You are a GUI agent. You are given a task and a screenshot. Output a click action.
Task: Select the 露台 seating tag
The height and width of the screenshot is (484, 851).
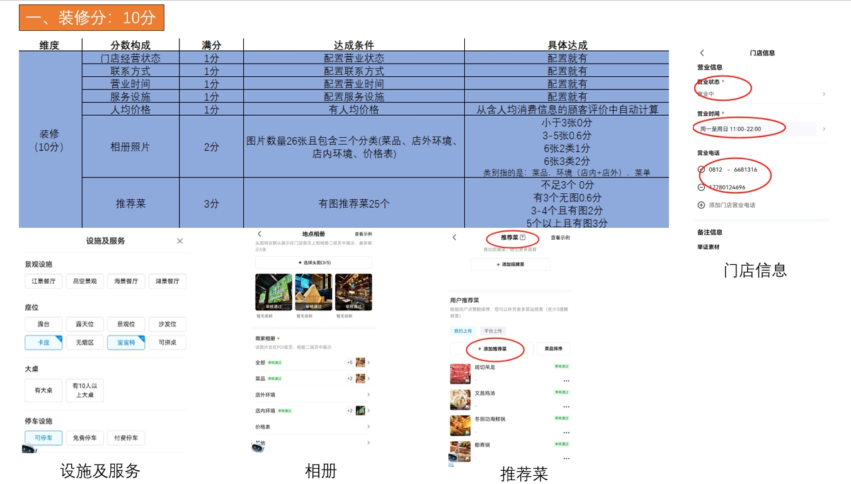pos(43,324)
